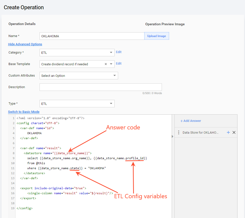Click the var-def name="id" line
The image size is (245, 218).
[37, 128]
